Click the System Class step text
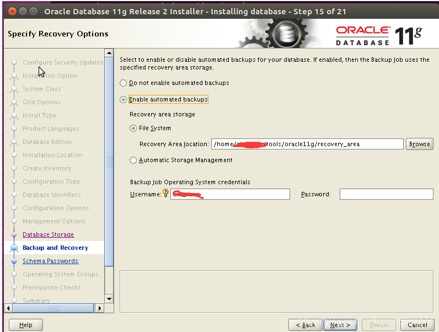439x332 pixels. [x=42, y=89]
